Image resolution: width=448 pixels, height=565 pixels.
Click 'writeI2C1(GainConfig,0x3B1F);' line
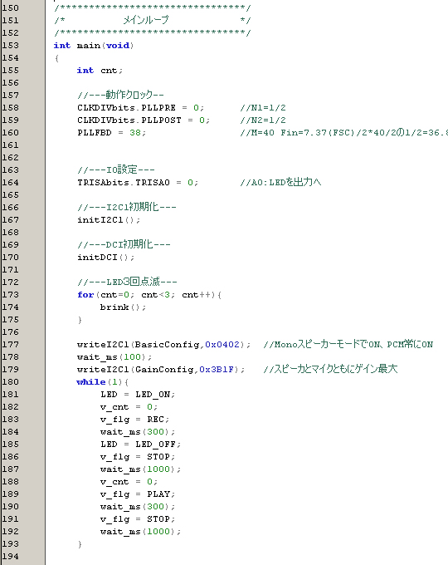(x=161, y=370)
